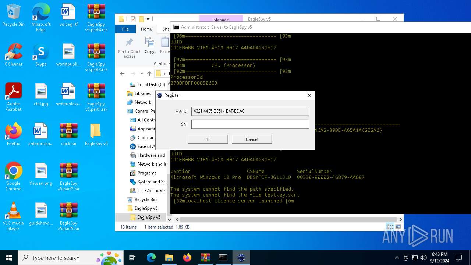
Task: Select the EagleSpy v5.part1.rar archive
Action: click(x=96, y=97)
